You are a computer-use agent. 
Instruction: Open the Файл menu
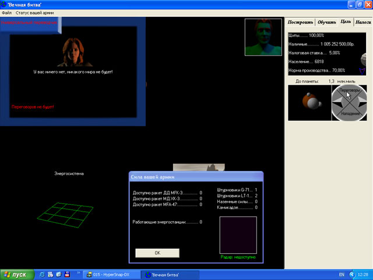pyautogui.click(x=6, y=13)
